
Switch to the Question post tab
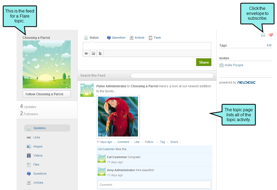point(119,38)
